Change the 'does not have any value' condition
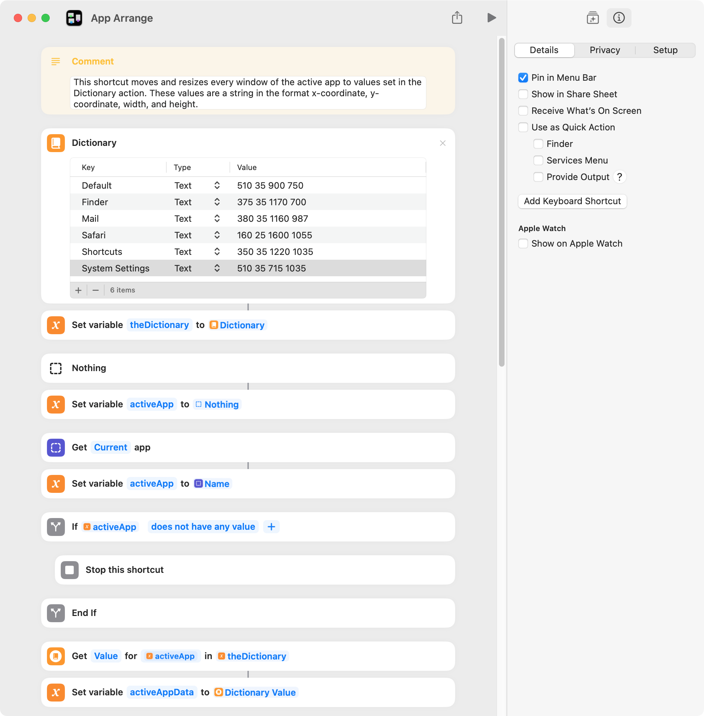This screenshot has width=704, height=716. pyautogui.click(x=203, y=527)
